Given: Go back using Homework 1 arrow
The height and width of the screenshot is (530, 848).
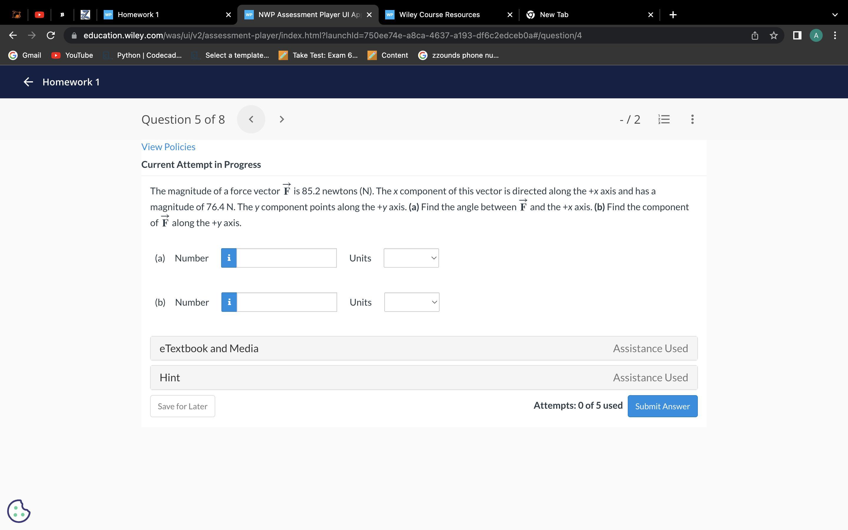Looking at the screenshot, I should click(28, 82).
